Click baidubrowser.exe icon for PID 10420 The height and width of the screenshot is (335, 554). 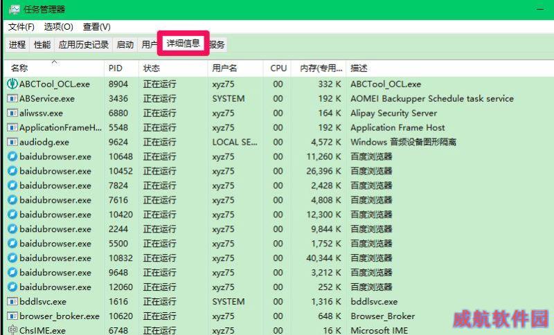tap(12, 215)
